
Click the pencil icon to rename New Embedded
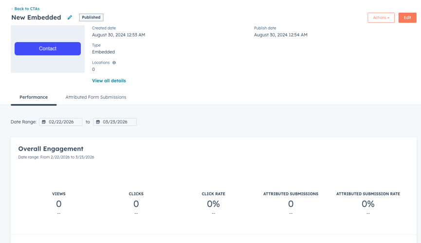coord(70,17)
